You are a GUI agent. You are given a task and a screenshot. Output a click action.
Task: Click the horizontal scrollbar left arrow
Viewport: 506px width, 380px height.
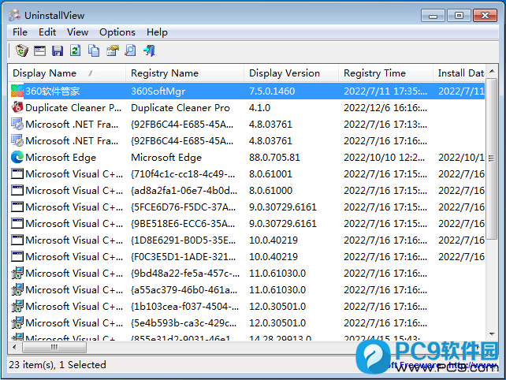14,348
